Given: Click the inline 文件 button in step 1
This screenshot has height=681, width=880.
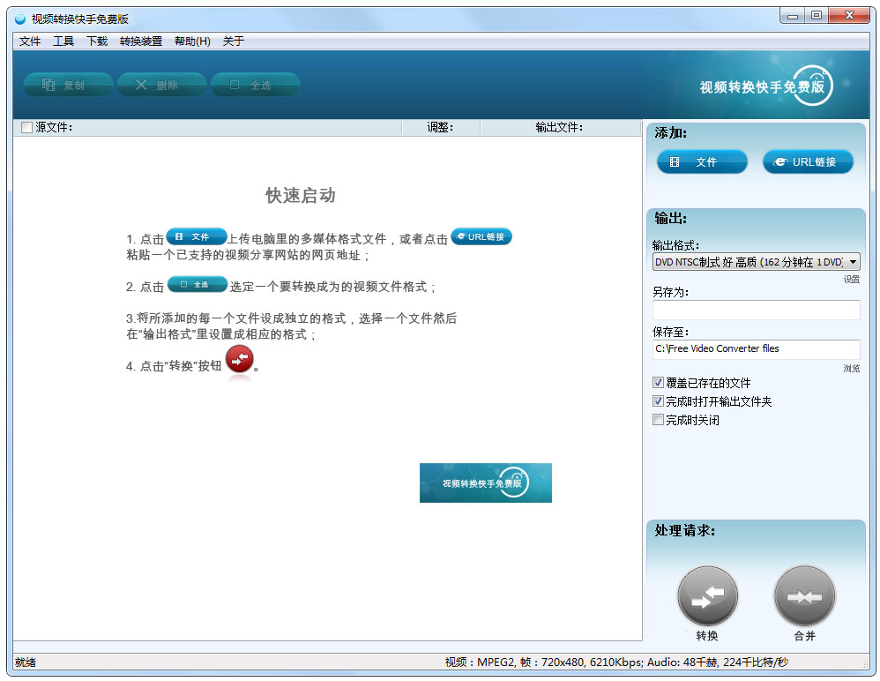Looking at the screenshot, I should tap(196, 236).
